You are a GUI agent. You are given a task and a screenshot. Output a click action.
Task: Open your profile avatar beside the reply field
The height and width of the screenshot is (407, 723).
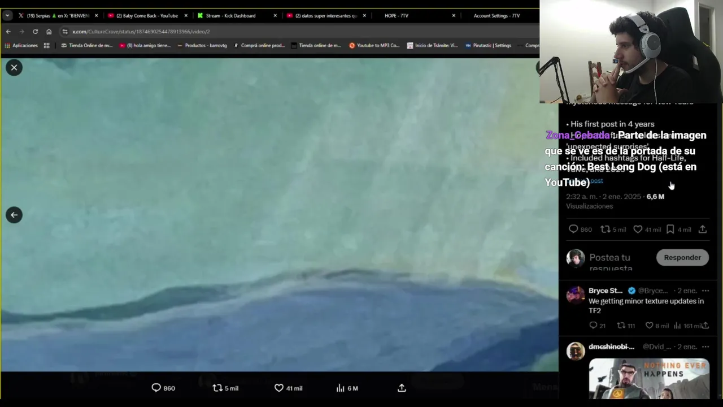pyautogui.click(x=576, y=258)
